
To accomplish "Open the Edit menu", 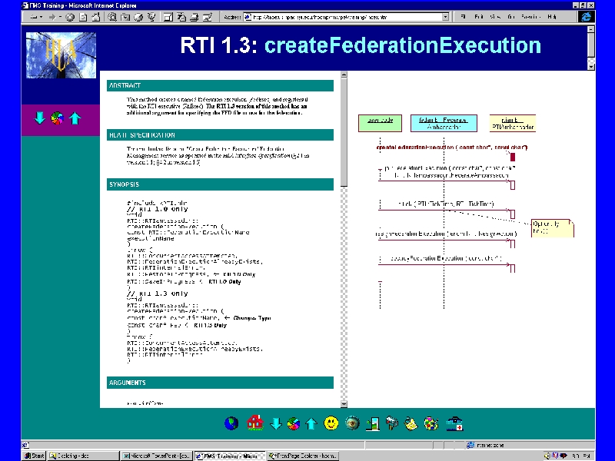I will pos(478,17).
